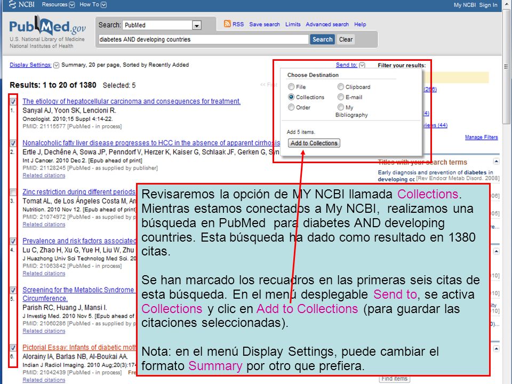The image size is (512, 384).
Task: Click the PubMed.gov logo
Action: tap(47, 26)
